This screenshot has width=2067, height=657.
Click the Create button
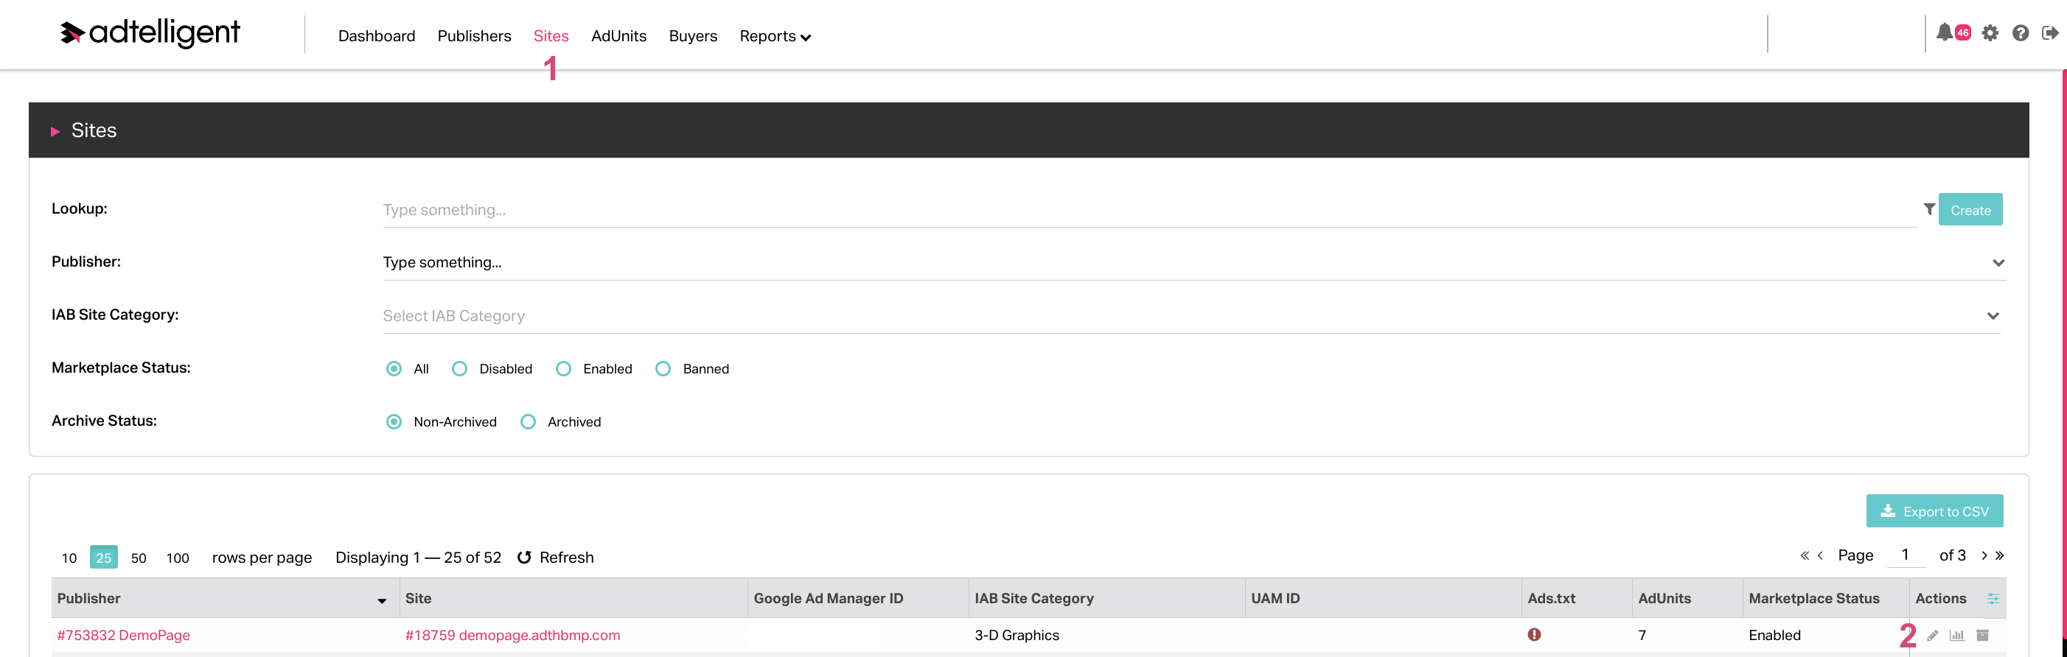1970,209
